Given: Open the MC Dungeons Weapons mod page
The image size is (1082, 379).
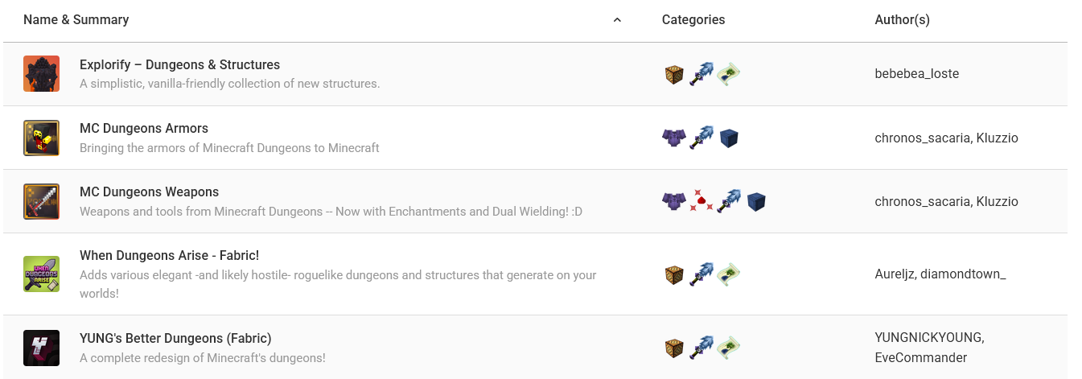Looking at the screenshot, I should tap(149, 192).
